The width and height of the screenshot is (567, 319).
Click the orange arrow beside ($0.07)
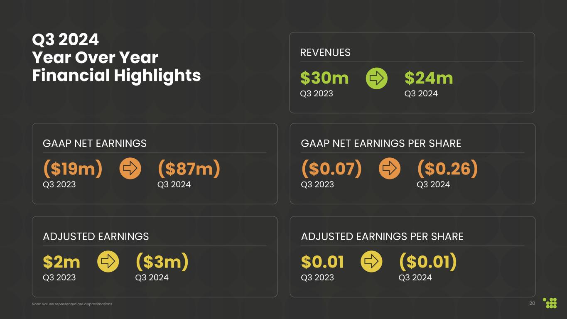(390, 169)
